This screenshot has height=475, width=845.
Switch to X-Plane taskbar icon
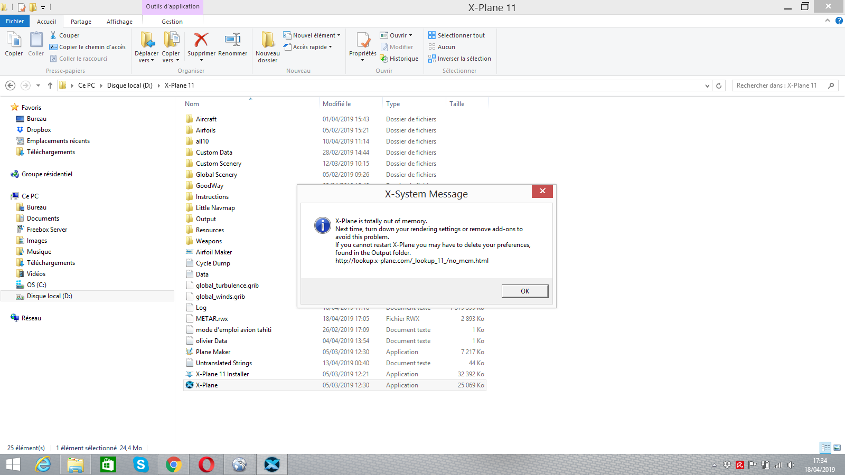pyautogui.click(x=272, y=464)
